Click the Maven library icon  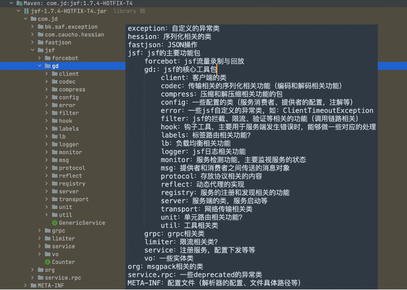point(19,3)
